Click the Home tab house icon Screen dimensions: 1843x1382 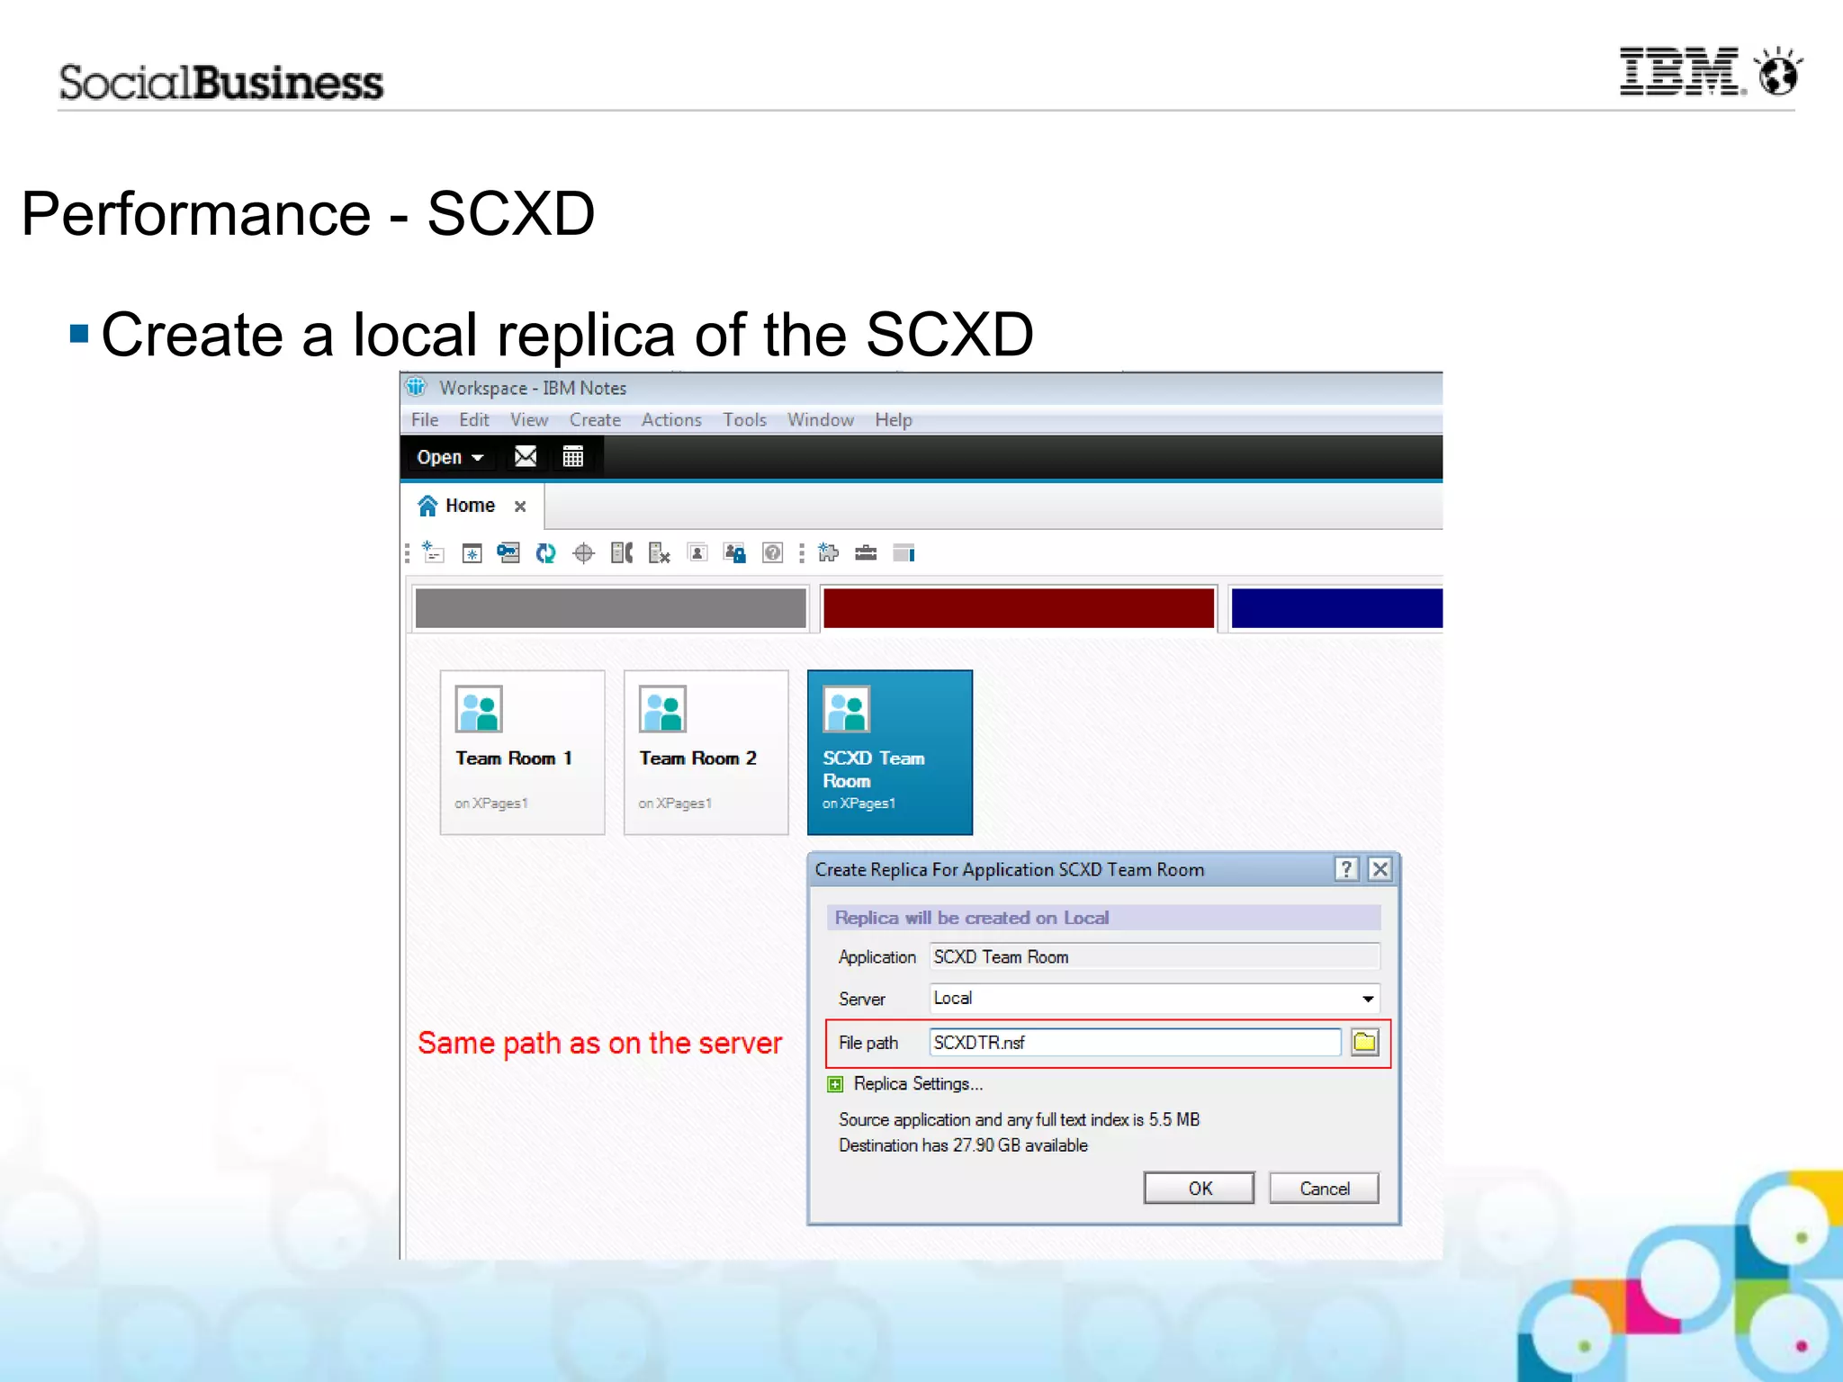tap(427, 506)
